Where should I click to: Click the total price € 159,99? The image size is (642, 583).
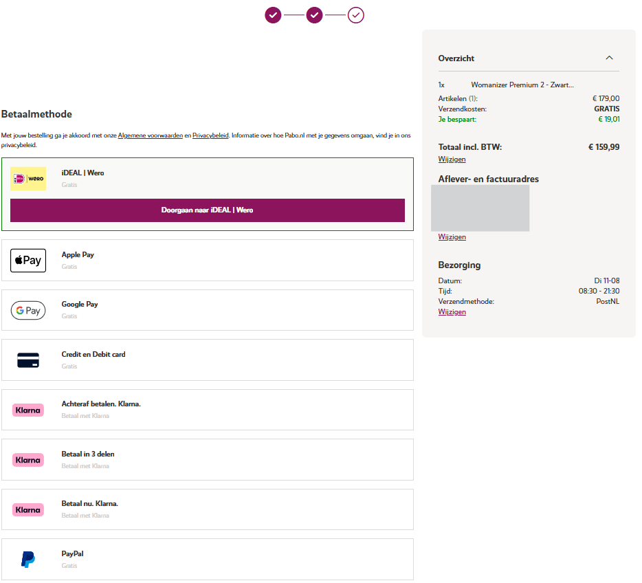click(604, 147)
